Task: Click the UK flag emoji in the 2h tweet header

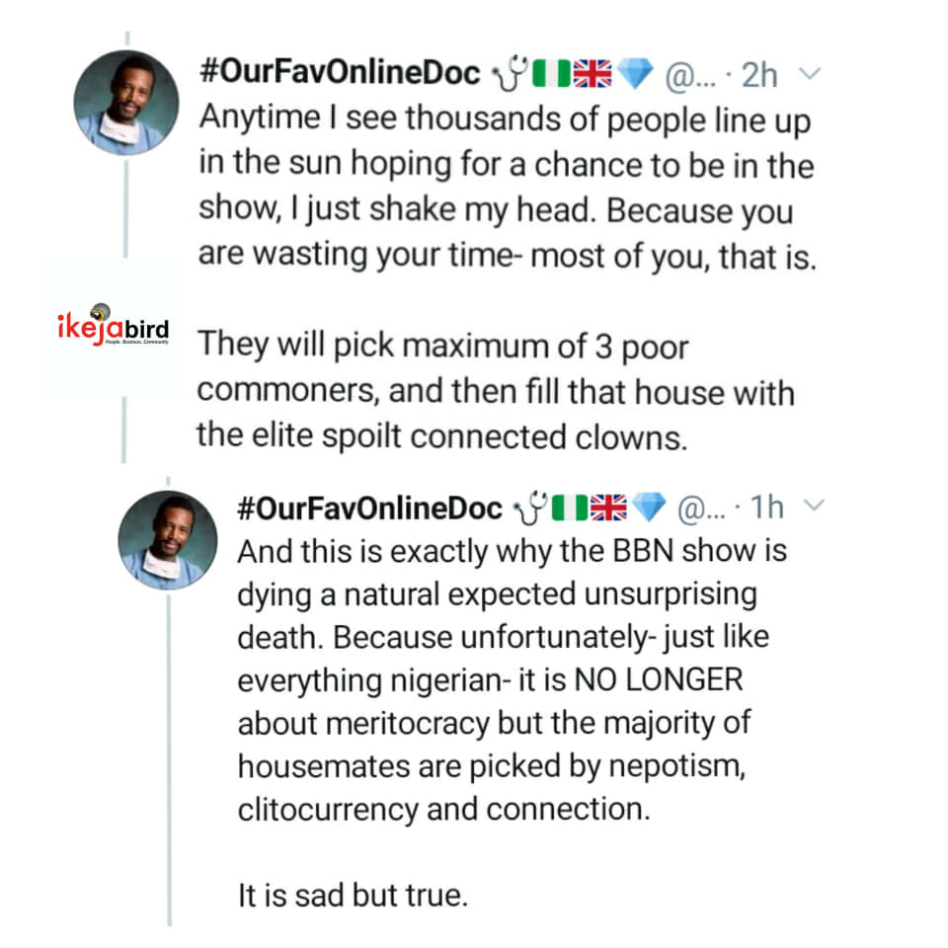Action: point(594,73)
